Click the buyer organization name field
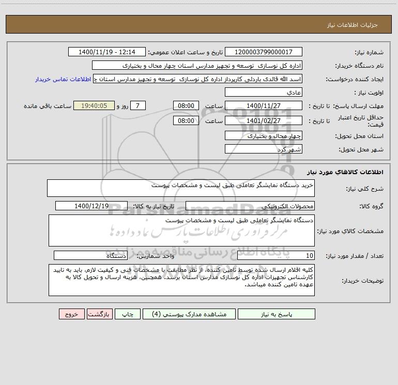The image size is (398, 385). tap(197, 66)
